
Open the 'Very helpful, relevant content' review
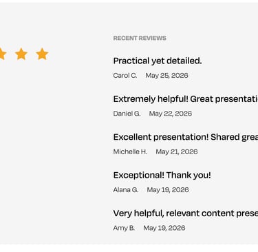(x=186, y=213)
